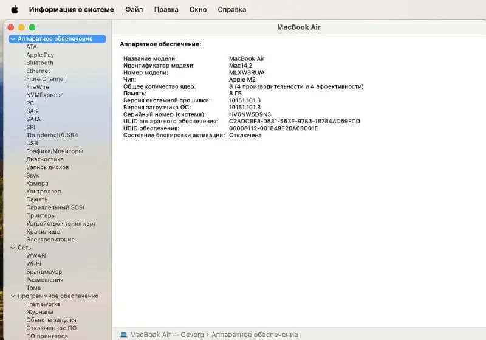Select Звук in the sidebar

pos(33,176)
